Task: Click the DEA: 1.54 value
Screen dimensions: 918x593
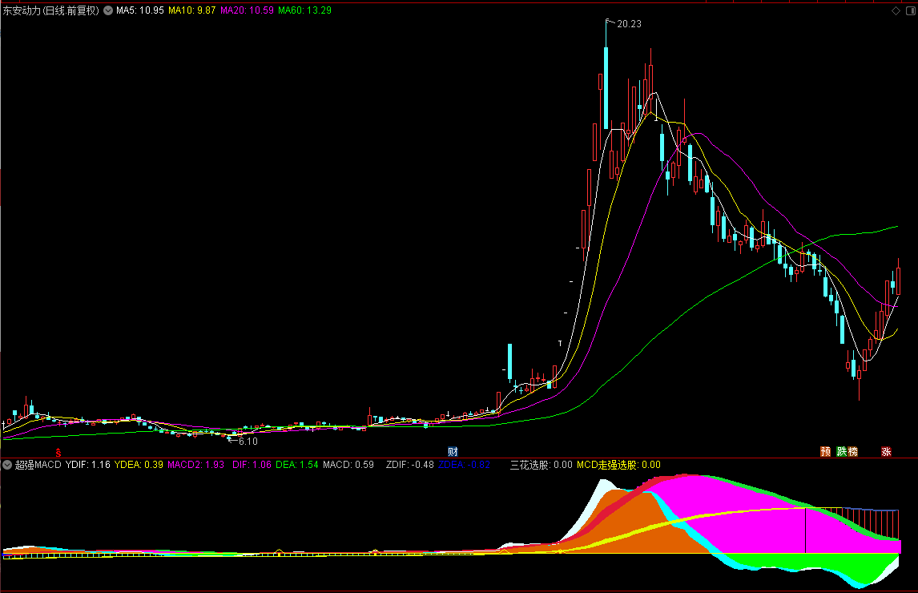Action: pos(297,465)
